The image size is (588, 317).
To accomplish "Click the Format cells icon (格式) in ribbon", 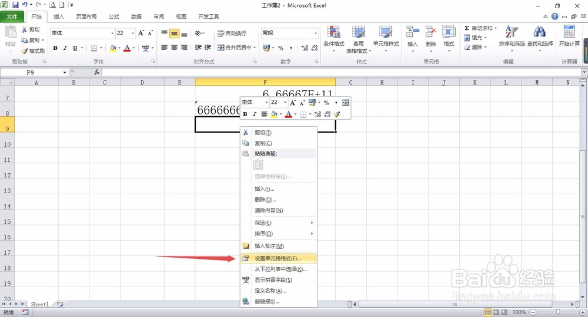I will [449, 32].
